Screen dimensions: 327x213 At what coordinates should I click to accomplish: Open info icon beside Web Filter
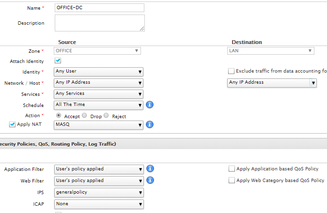click(x=150, y=180)
